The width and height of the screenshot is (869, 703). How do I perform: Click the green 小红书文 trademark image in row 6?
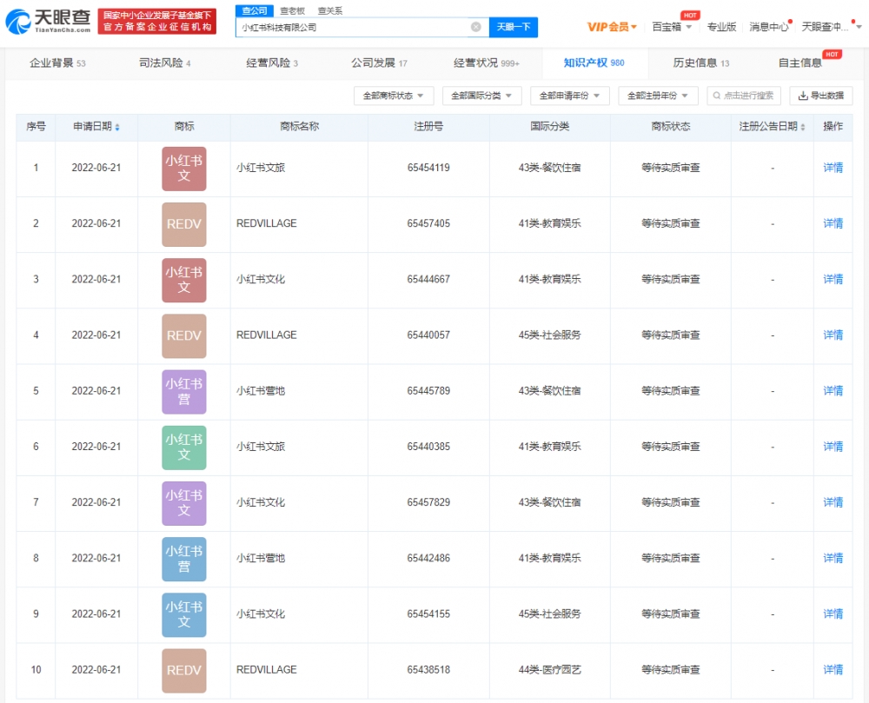coord(183,448)
